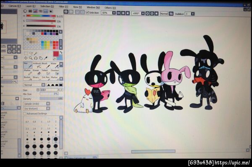Choose the AirBrush tool

point(37,65)
